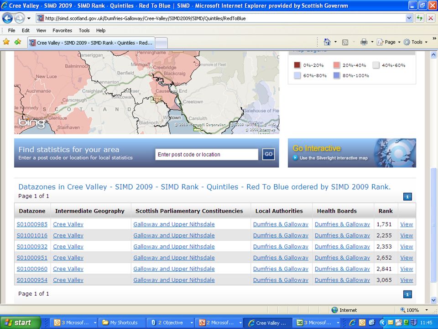Open the Page toolbar menu
The image size is (438, 329).
(389, 42)
